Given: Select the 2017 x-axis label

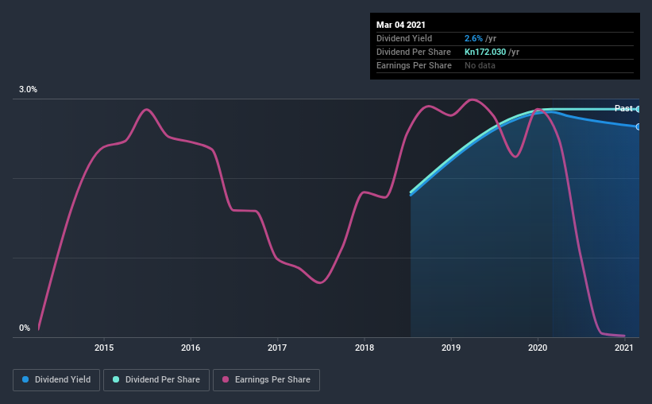Looking at the screenshot, I should pos(277,348).
